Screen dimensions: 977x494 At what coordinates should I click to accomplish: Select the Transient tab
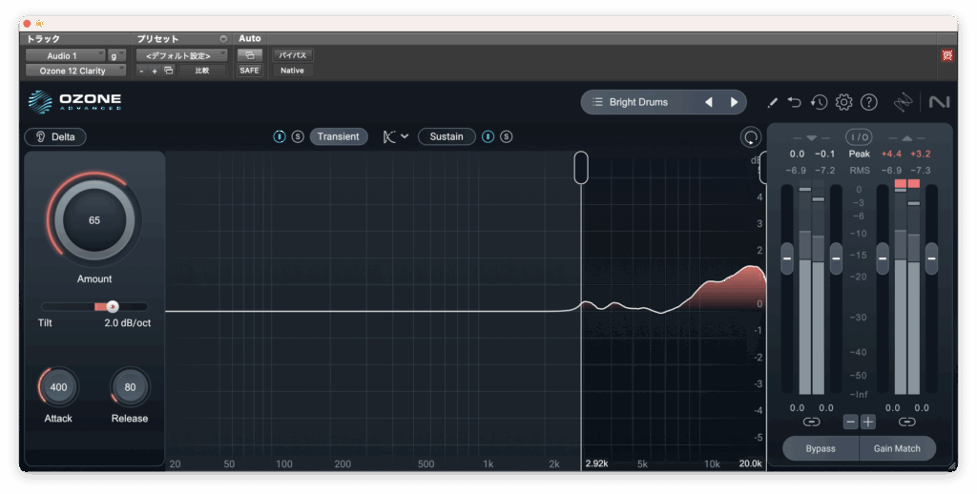point(338,136)
